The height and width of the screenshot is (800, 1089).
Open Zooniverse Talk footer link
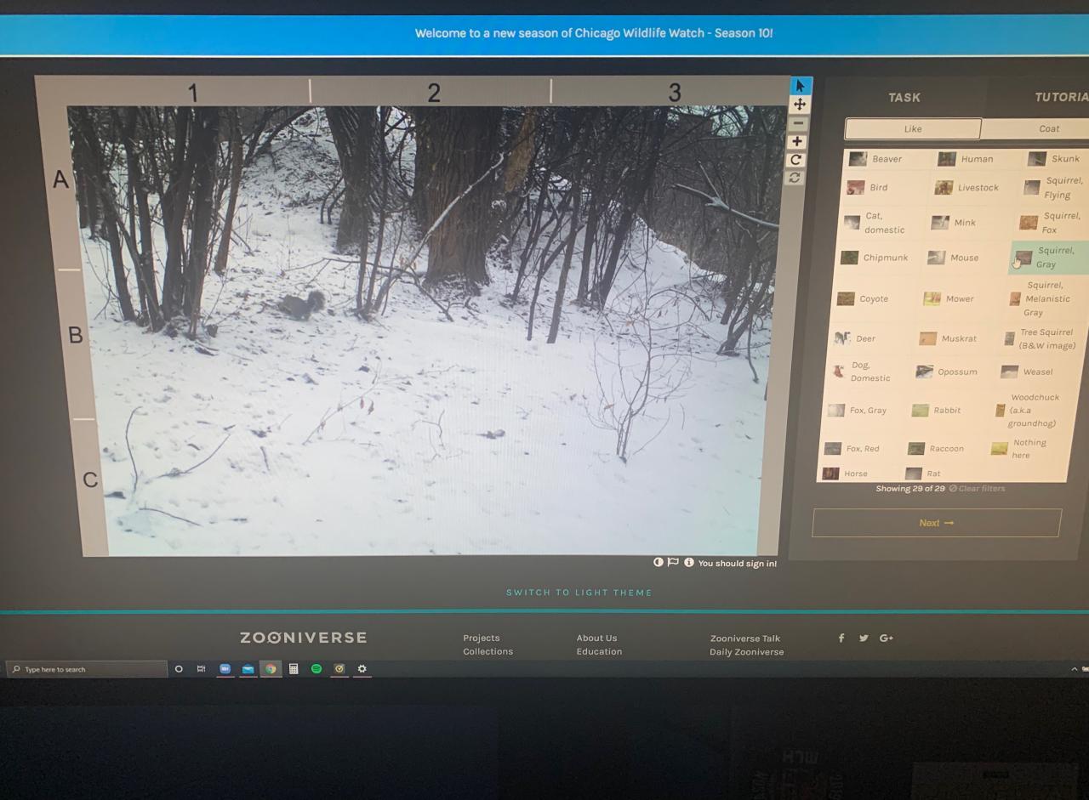point(745,638)
